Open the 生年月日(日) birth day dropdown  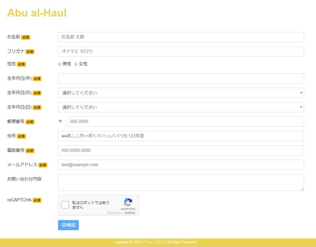pos(181,107)
